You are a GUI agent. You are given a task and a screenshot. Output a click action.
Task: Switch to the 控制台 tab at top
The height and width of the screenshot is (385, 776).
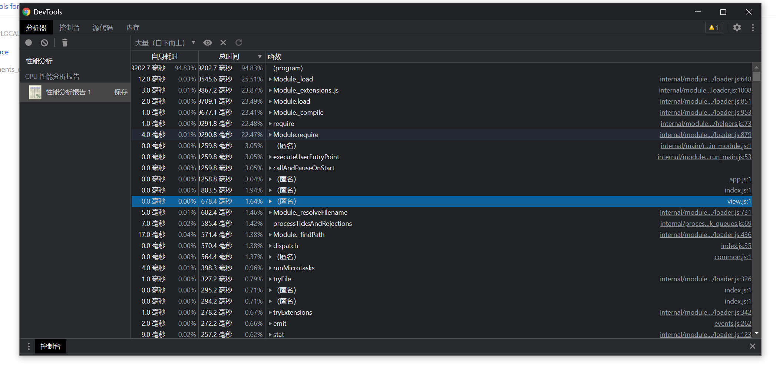click(x=69, y=27)
